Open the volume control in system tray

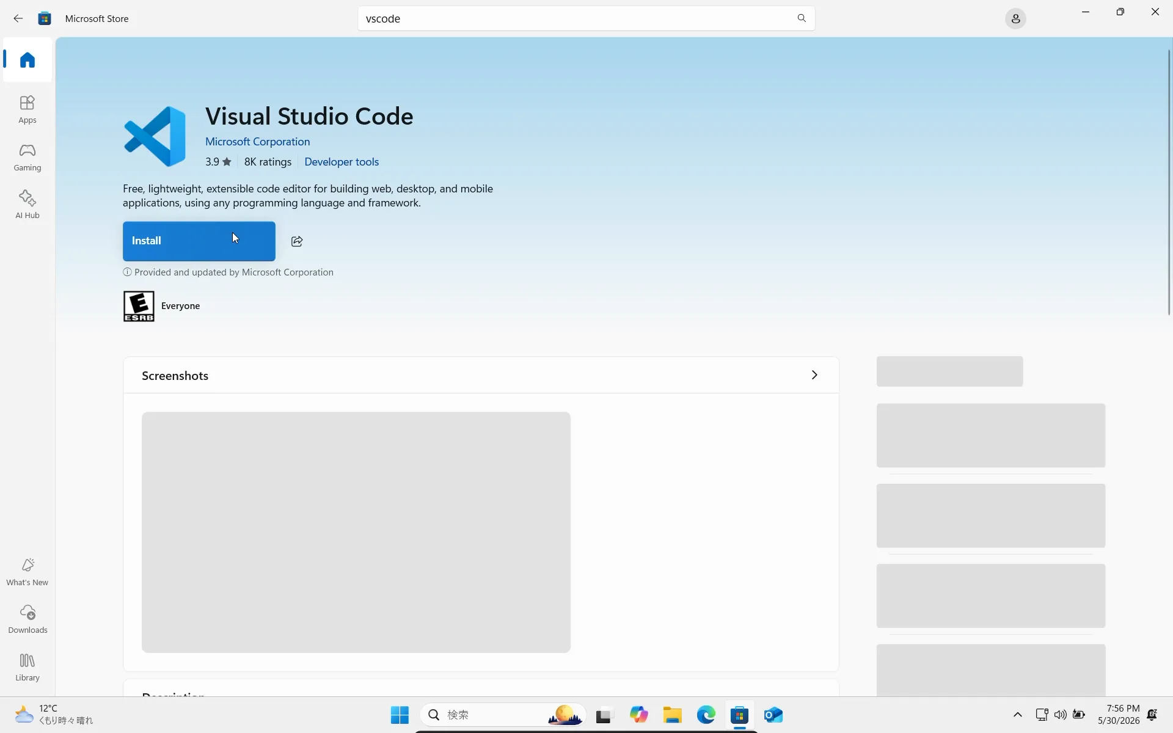click(1060, 715)
